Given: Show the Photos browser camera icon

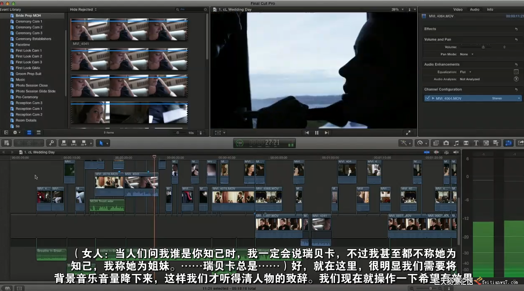Looking at the screenshot, I should (x=446, y=143).
